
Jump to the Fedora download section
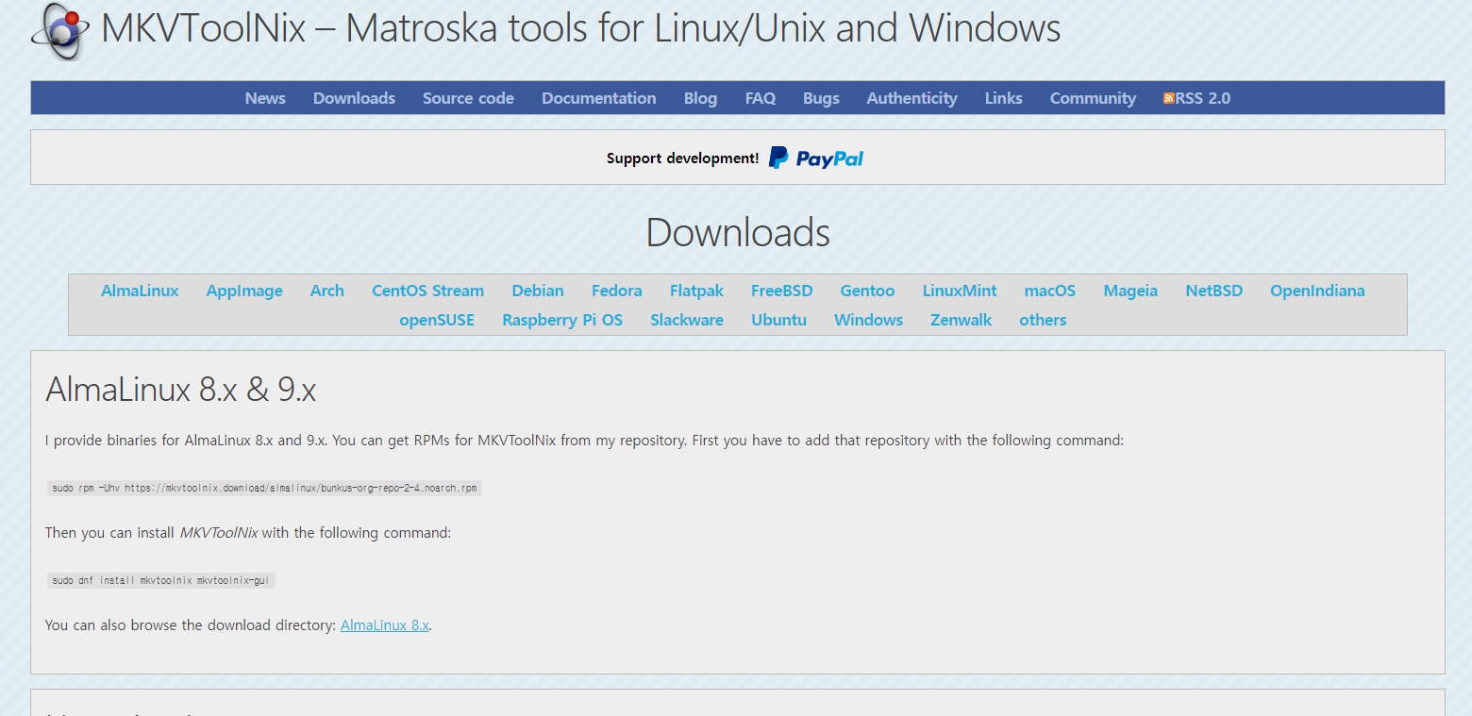click(x=616, y=291)
